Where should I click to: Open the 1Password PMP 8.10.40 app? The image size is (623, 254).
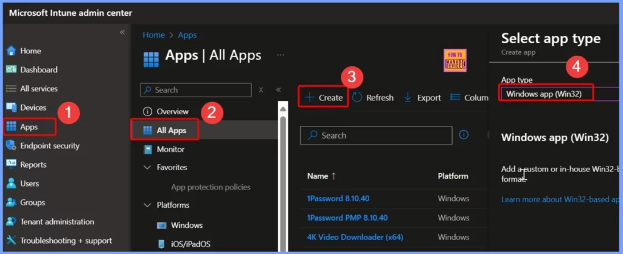point(347,218)
